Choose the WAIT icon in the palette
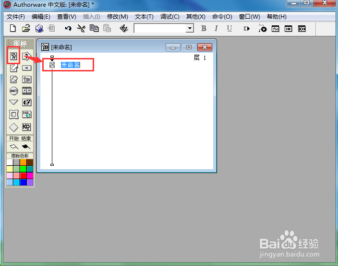Image resolution: width=338 pixels, height=266 pixels. click(x=14, y=91)
